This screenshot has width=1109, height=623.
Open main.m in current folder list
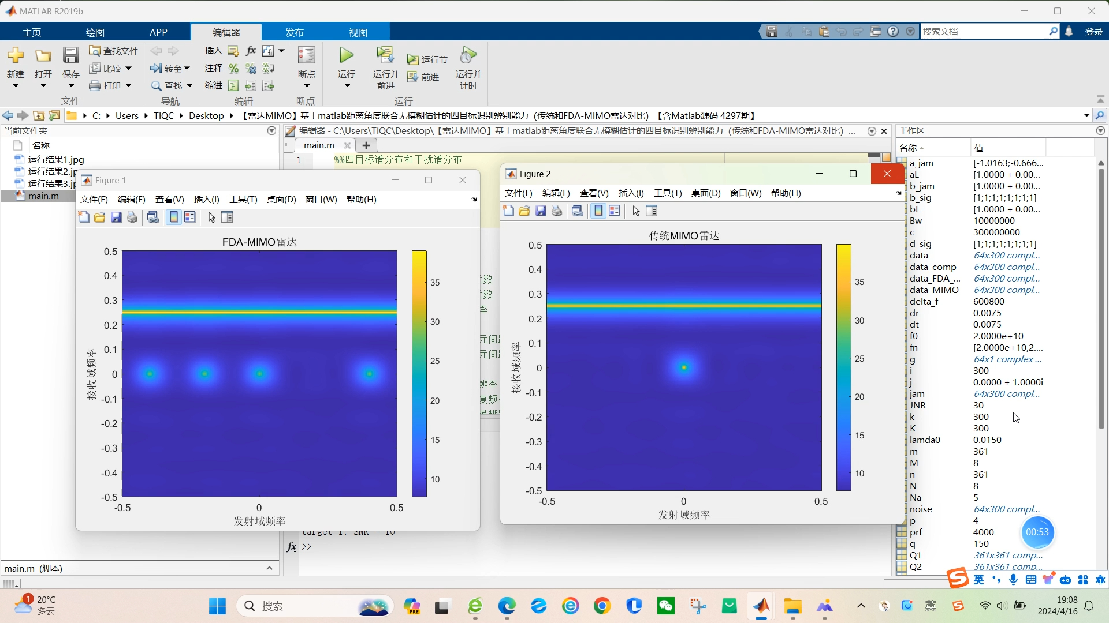point(43,196)
